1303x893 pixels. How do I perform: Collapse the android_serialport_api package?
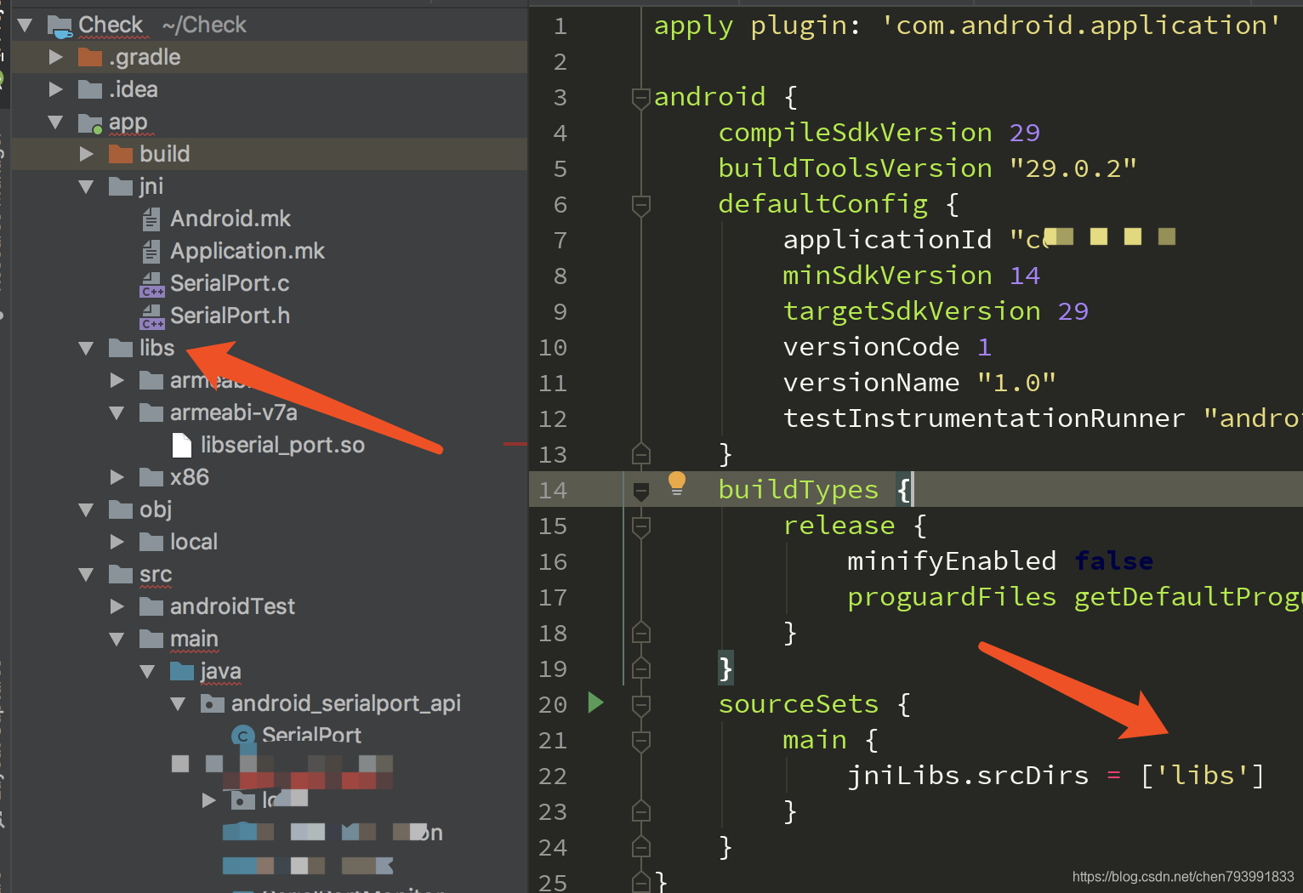tap(178, 704)
